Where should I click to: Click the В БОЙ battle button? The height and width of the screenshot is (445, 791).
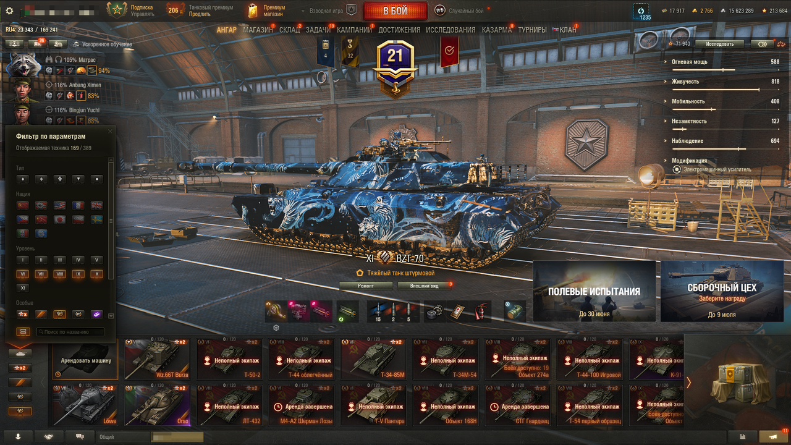click(395, 11)
